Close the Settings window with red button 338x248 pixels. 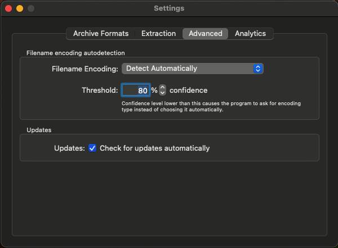(8, 8)
